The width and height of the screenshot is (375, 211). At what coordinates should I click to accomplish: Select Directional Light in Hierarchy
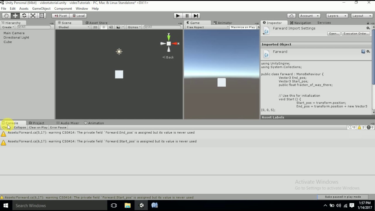click(x=16, y=38)
